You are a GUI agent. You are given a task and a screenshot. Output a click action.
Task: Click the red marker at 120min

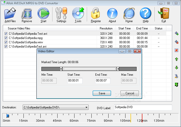click(142, 118)
